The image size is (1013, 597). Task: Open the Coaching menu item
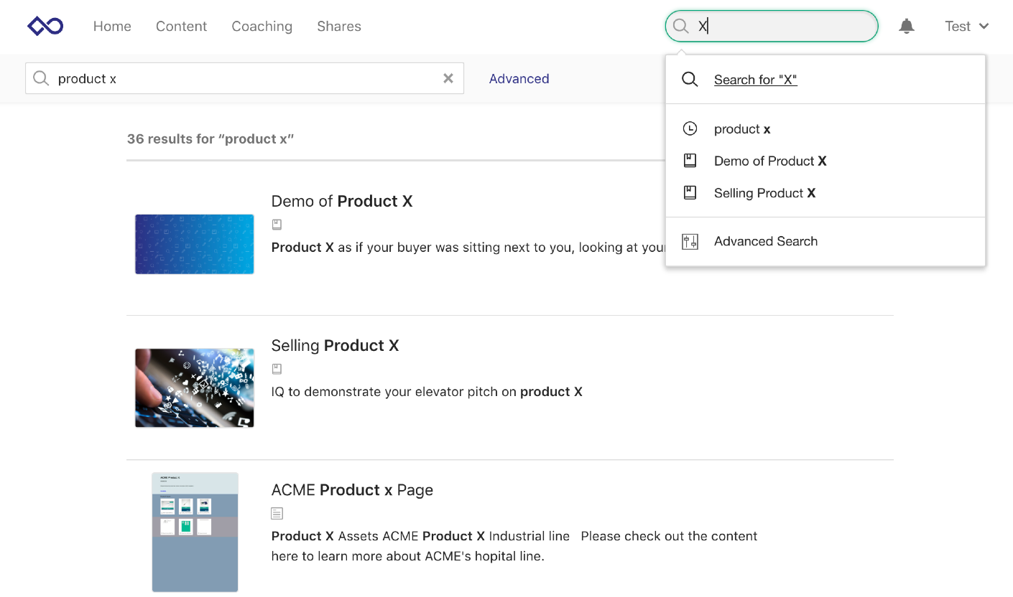pos(262,26)
